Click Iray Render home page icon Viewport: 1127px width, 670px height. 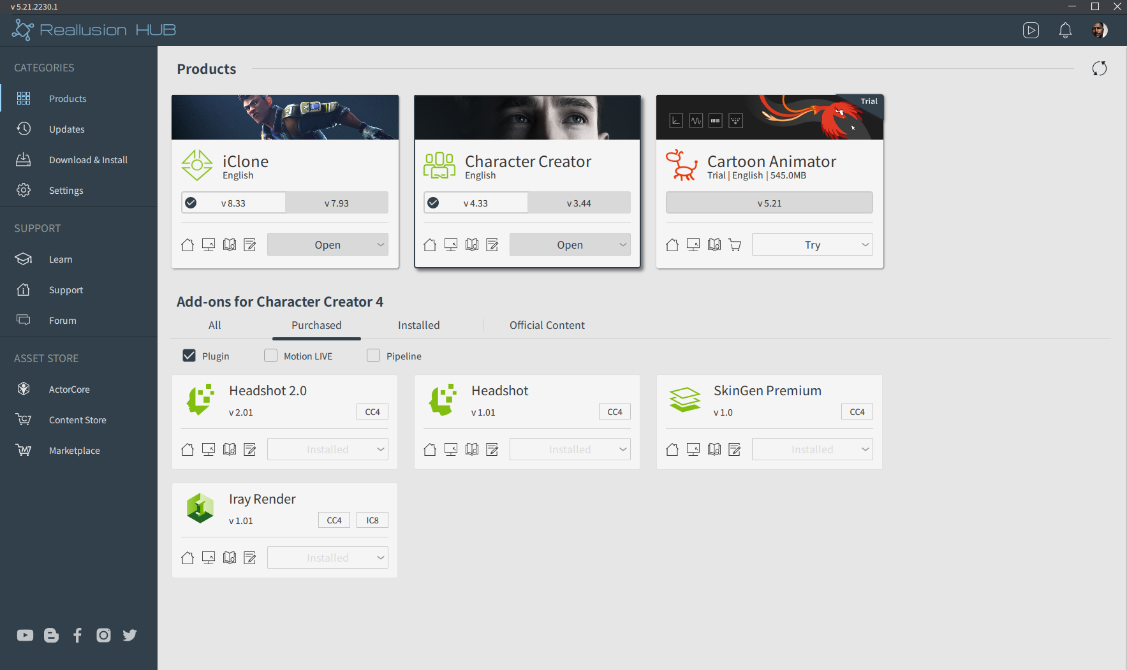(188, 558)
